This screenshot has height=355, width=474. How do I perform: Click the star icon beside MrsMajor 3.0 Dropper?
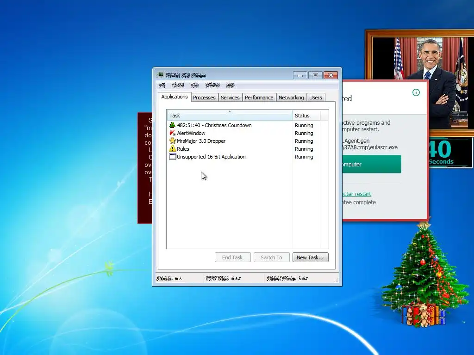172,141
